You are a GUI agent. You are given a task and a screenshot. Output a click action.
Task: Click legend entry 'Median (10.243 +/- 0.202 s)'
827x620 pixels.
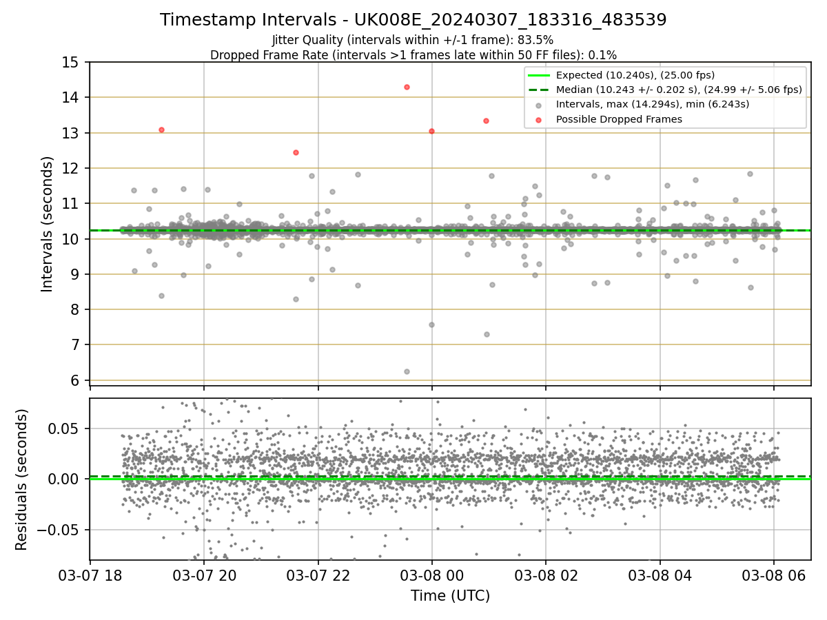click(679, 90)
